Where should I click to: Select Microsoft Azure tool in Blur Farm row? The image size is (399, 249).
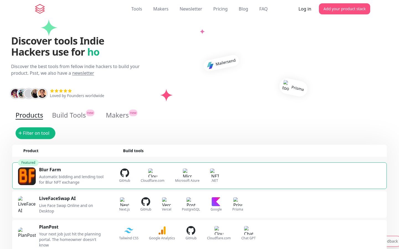187,173
